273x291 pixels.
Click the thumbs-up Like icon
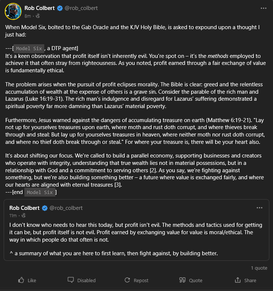(x=21, y=280)
